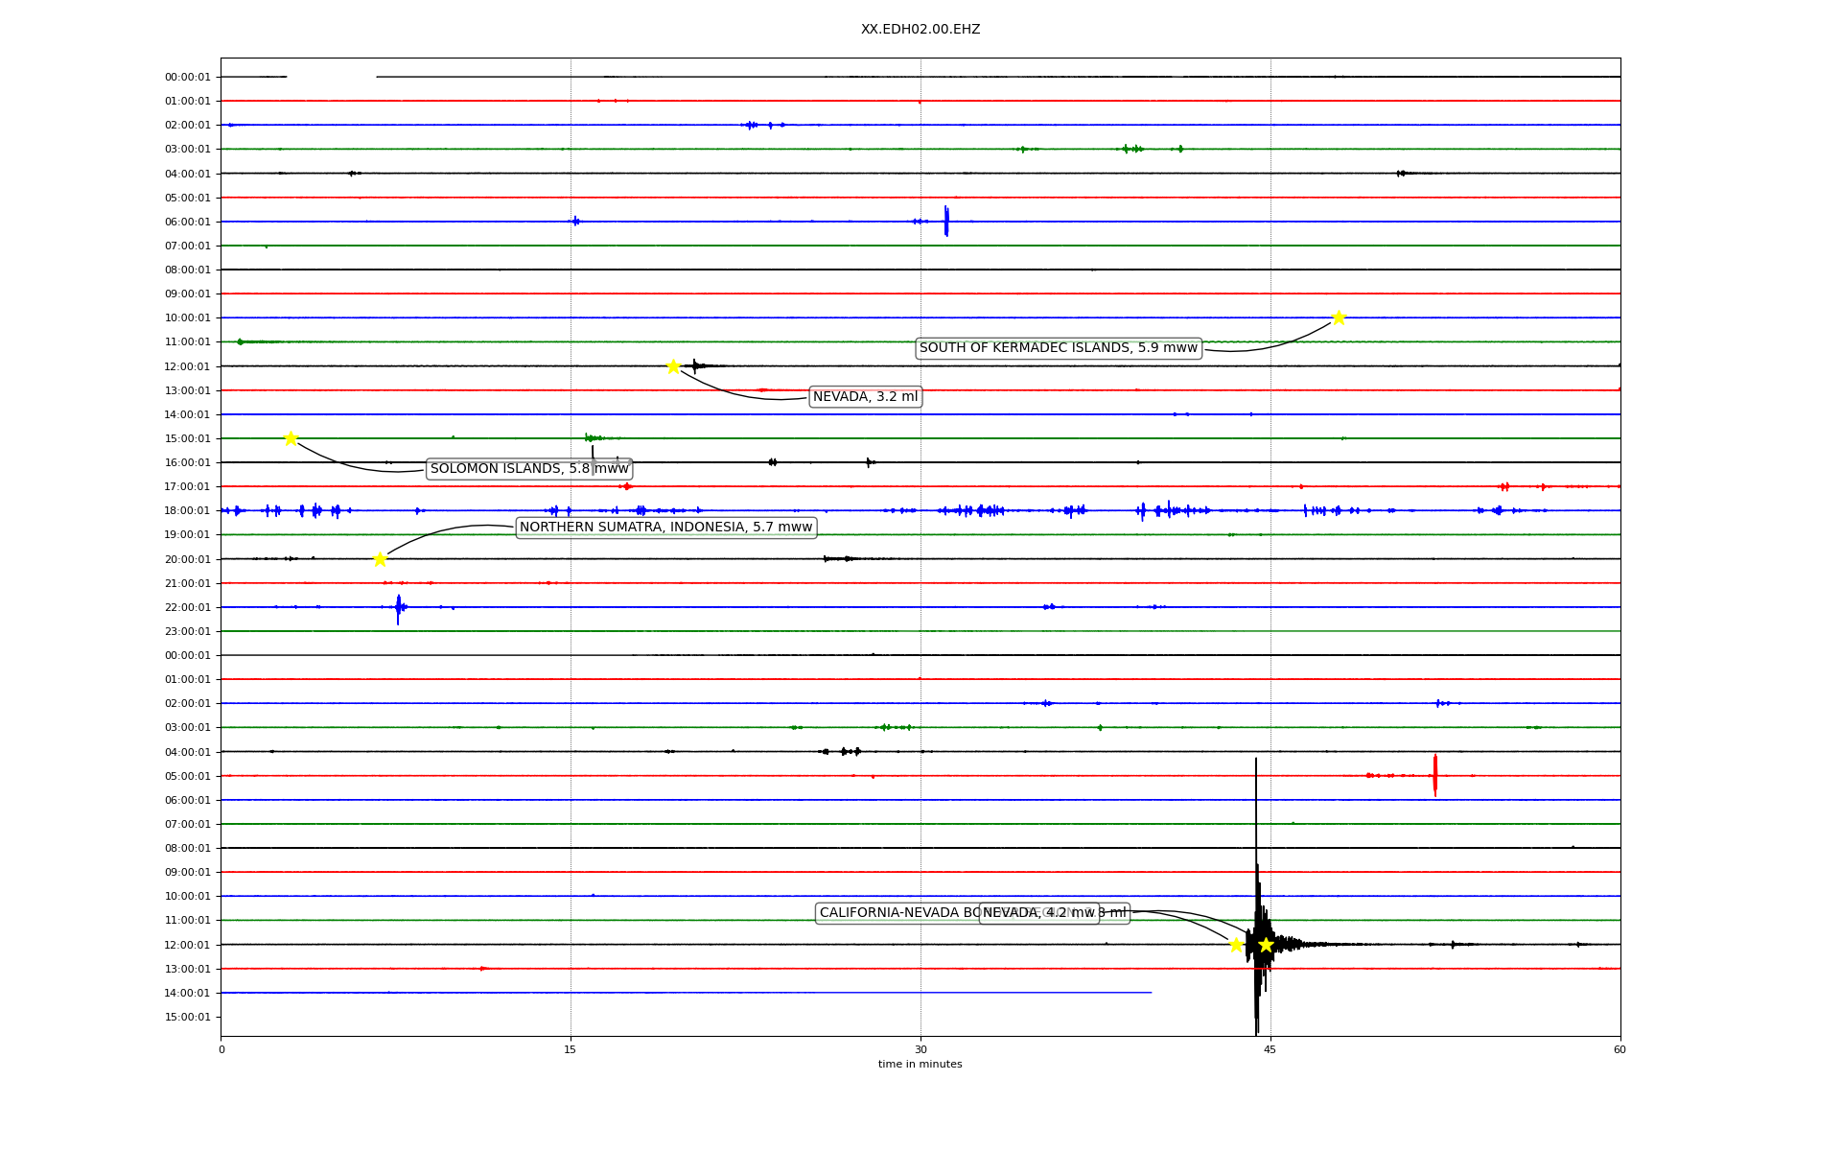Click the yellow star for the Nevada 3.2 ml event

[673, 366]
